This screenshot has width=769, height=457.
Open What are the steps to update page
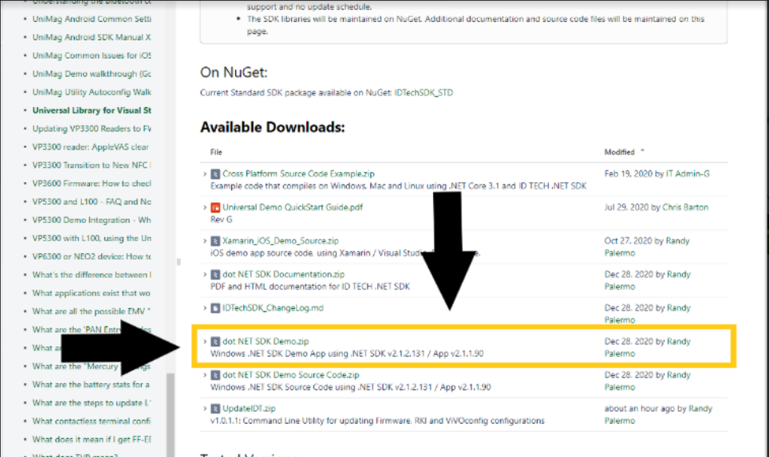[91, 403]
